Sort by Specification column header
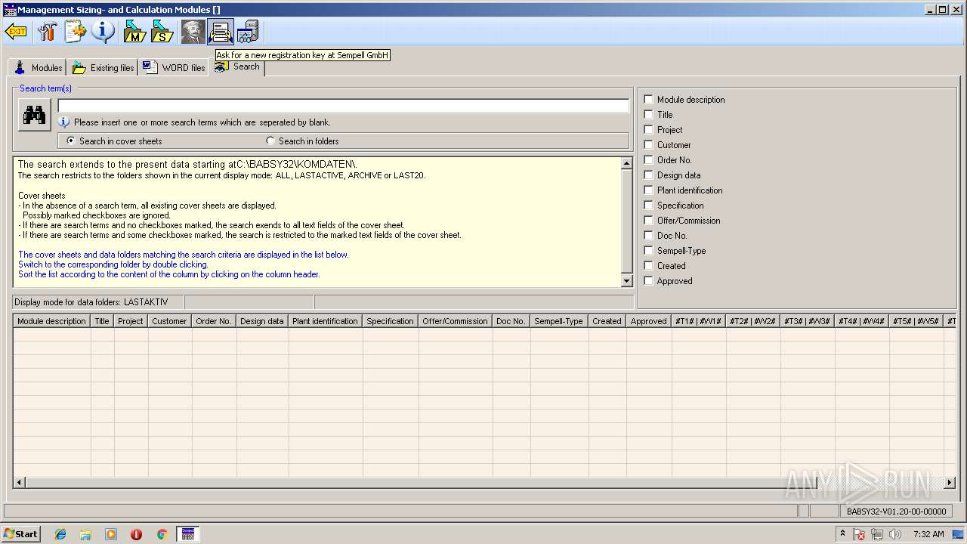The image size is (967, 544). click(x=391, y=321)
